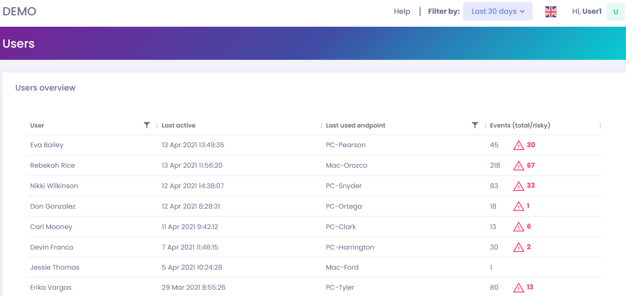Viewport: 626px width, 296px height.
Task: Select endpoint PC-Pearson
Action: click(346, 145)
